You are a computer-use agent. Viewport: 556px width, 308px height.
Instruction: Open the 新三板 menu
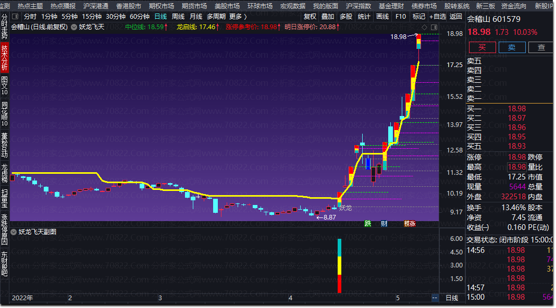tap(486, 6)
